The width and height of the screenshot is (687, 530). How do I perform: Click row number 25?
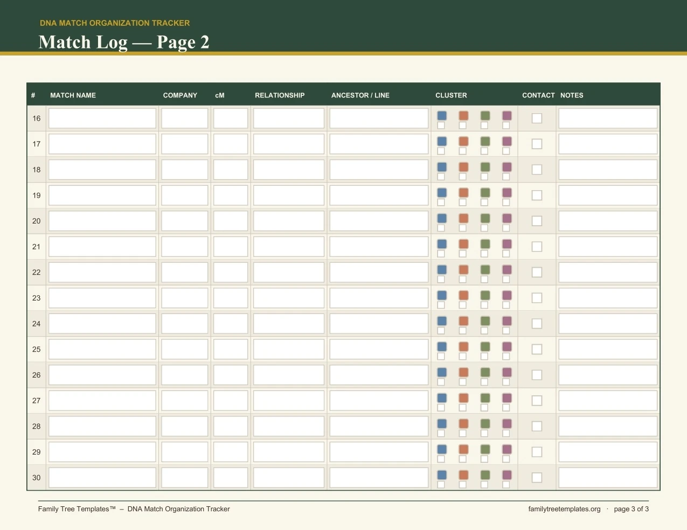(36, 349)
